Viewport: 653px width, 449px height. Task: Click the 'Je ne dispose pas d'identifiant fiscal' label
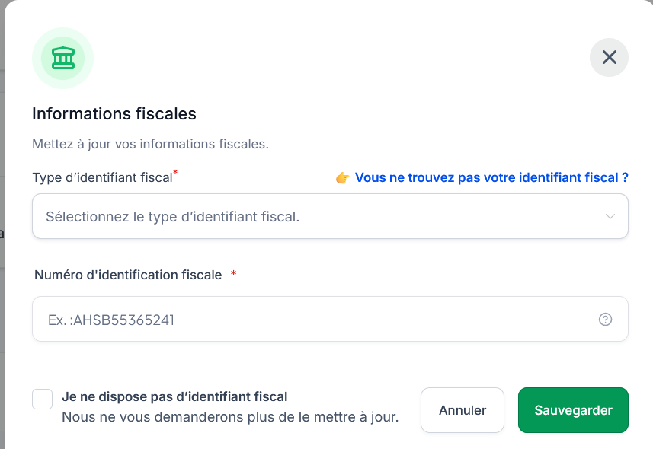pos(174,396)
